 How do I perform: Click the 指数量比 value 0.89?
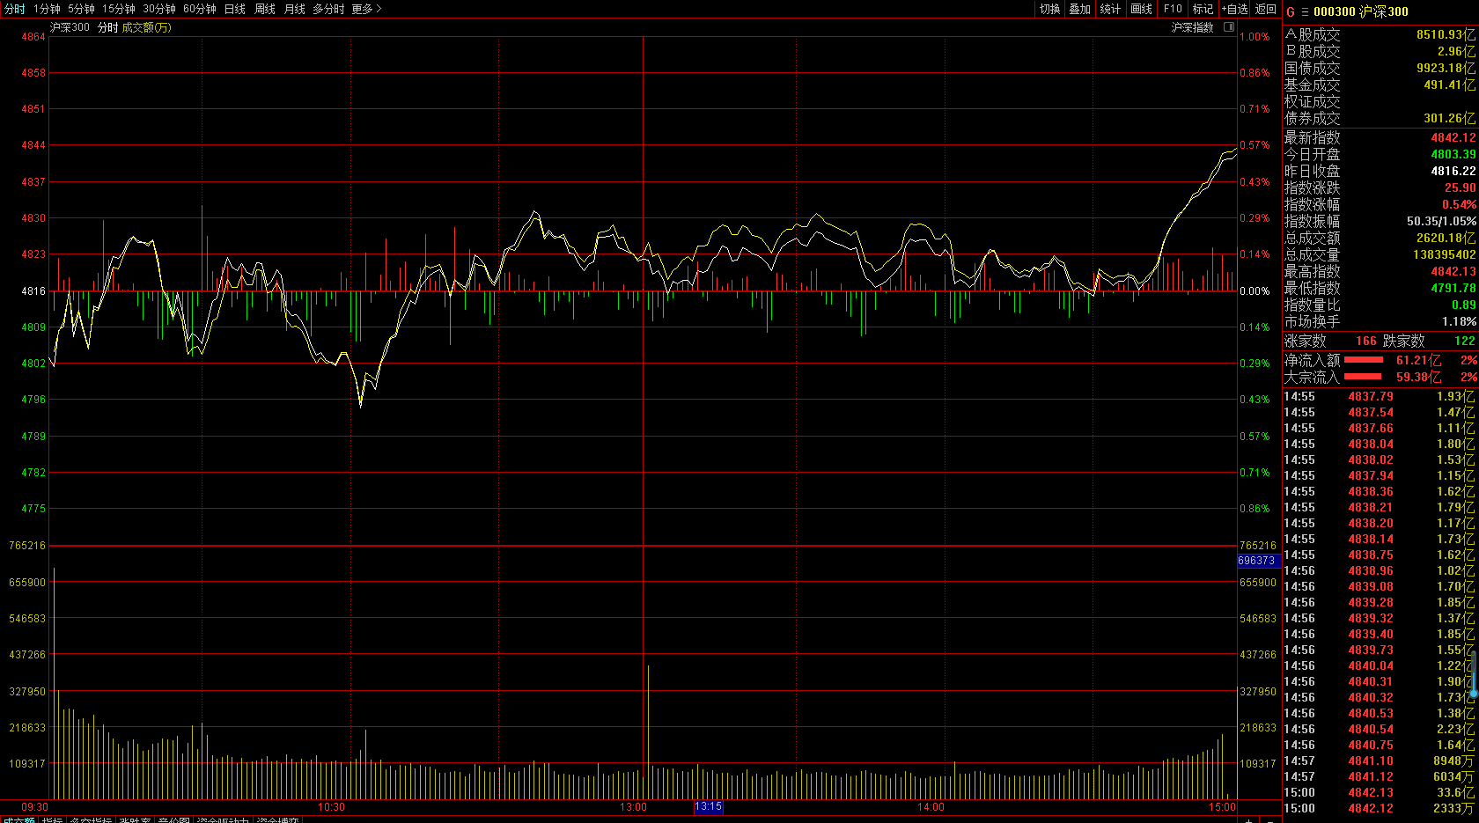(x=1463, y=305)
